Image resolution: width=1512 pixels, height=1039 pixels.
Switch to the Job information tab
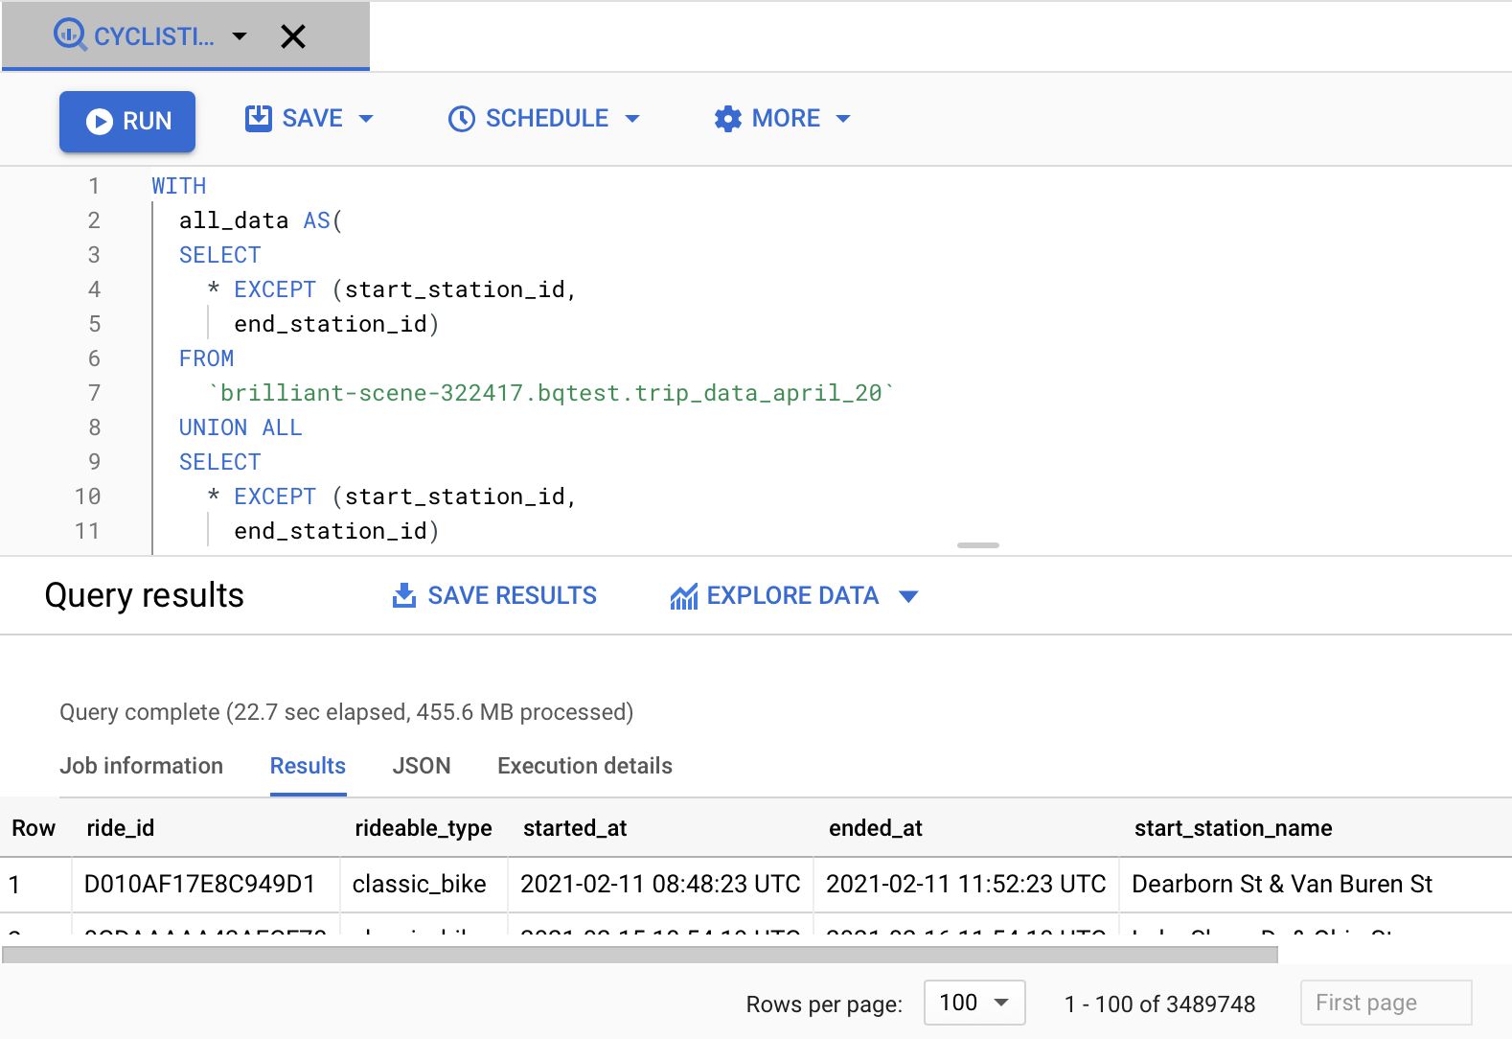click(x=141, y=766)
